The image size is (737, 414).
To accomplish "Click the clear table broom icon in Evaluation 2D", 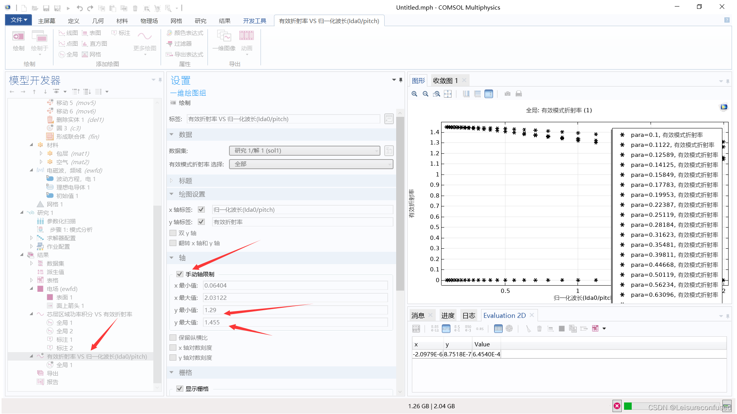I will tap(528, 329).
